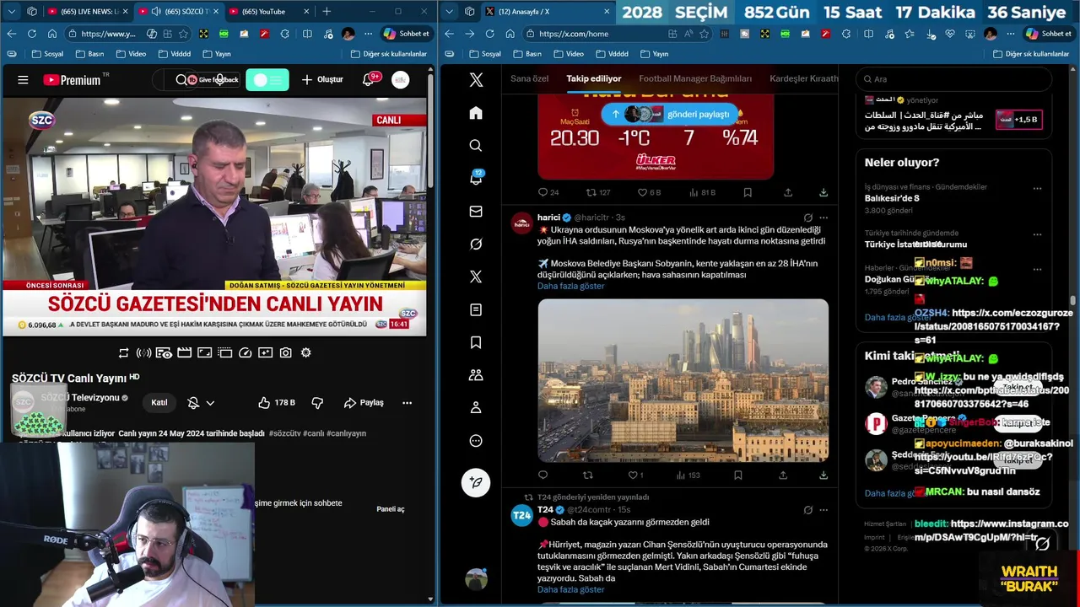The width and height of the screenshot is (1080, 607).
Task: Dislike the SÖZCÜ TV video
Action: pos(318,403)
